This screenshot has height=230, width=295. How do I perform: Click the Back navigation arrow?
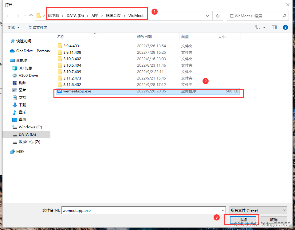point(8,16)
